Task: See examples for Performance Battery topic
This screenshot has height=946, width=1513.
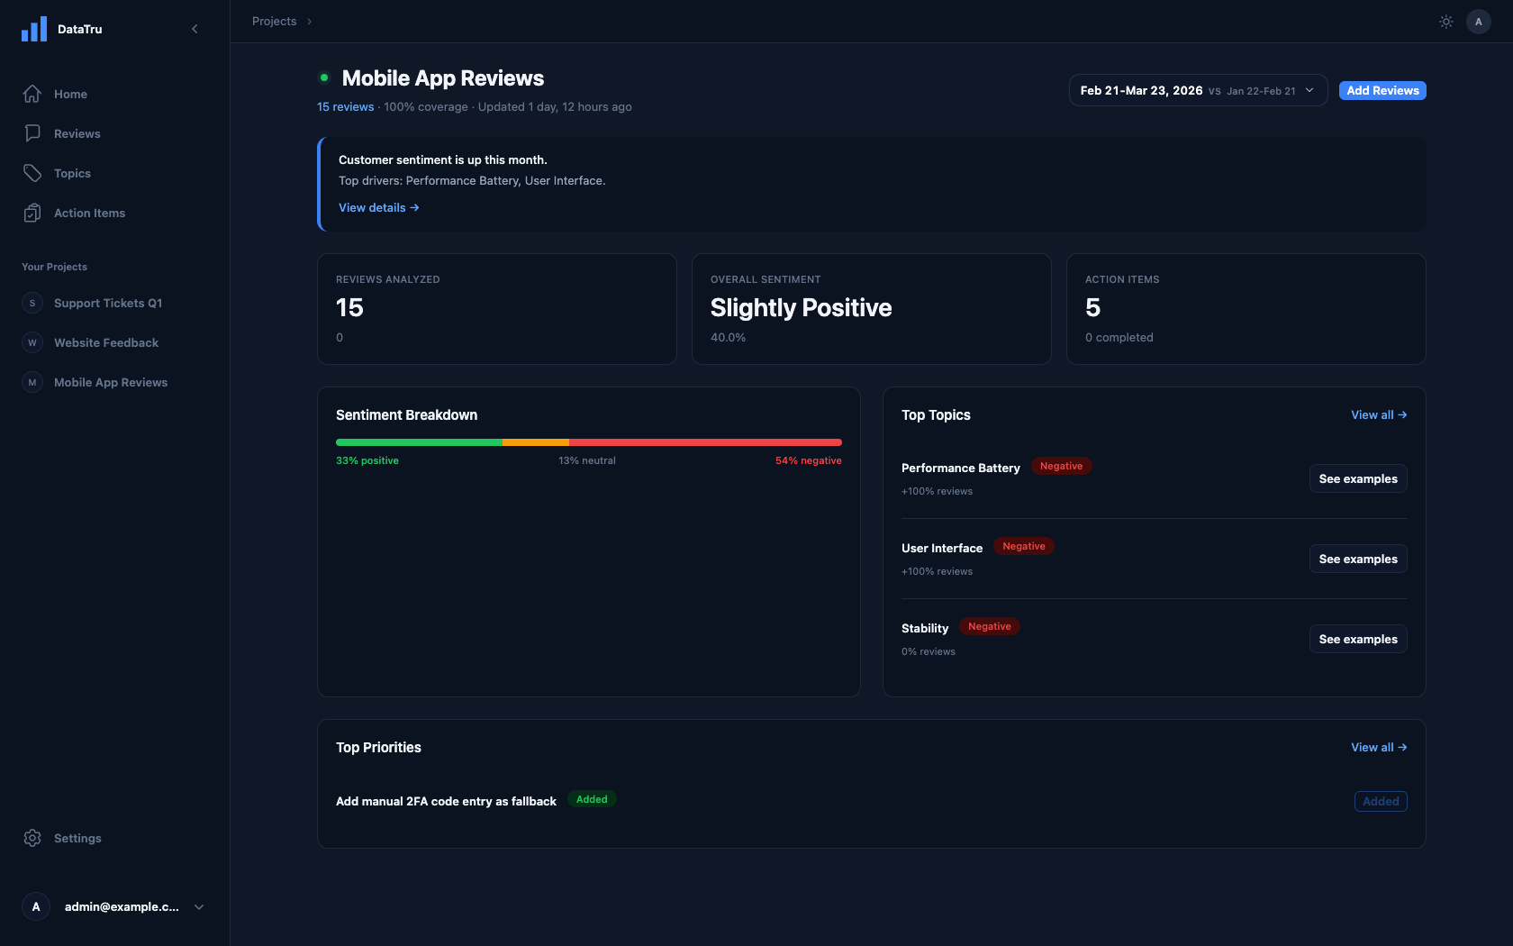Action: point(1357,478)
